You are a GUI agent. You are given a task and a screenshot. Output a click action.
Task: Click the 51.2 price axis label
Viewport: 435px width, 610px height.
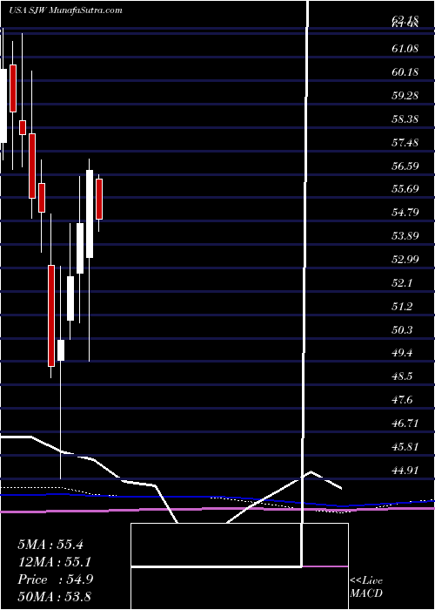[401, 306]
